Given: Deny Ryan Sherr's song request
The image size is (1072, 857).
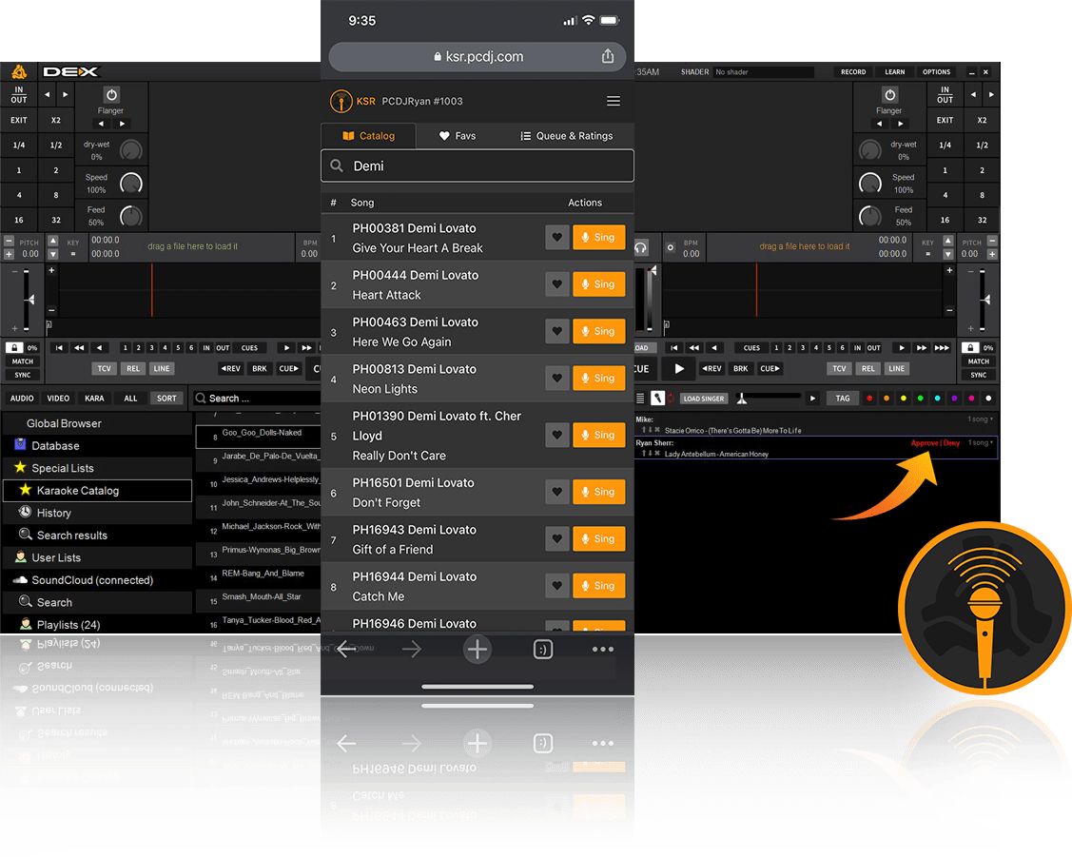Looking at the screenshot, I should click(x=951, y=443).
